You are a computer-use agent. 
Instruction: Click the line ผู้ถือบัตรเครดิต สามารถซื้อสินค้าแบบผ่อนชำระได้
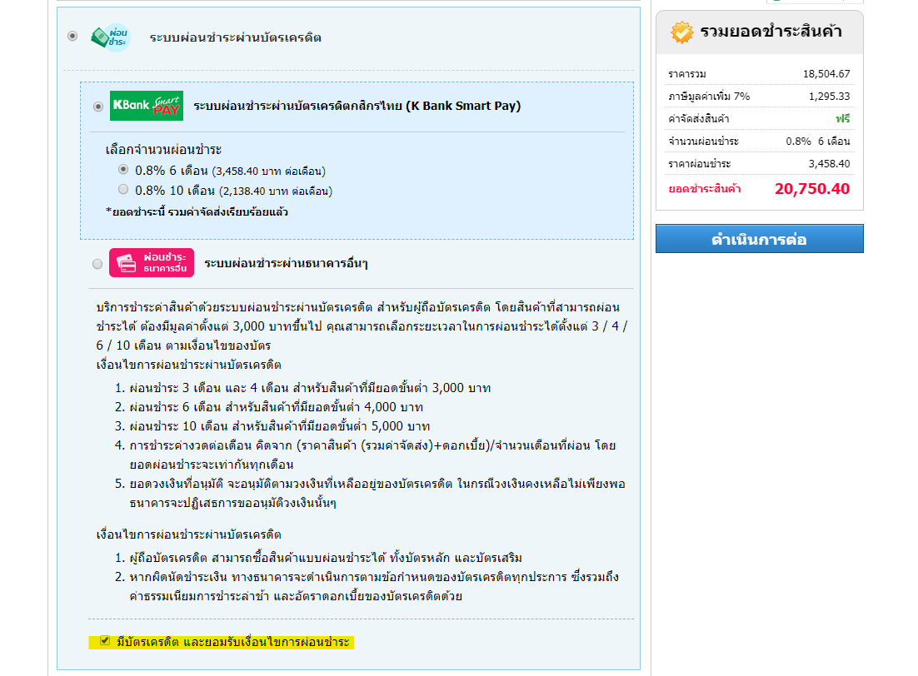(326, 558)
